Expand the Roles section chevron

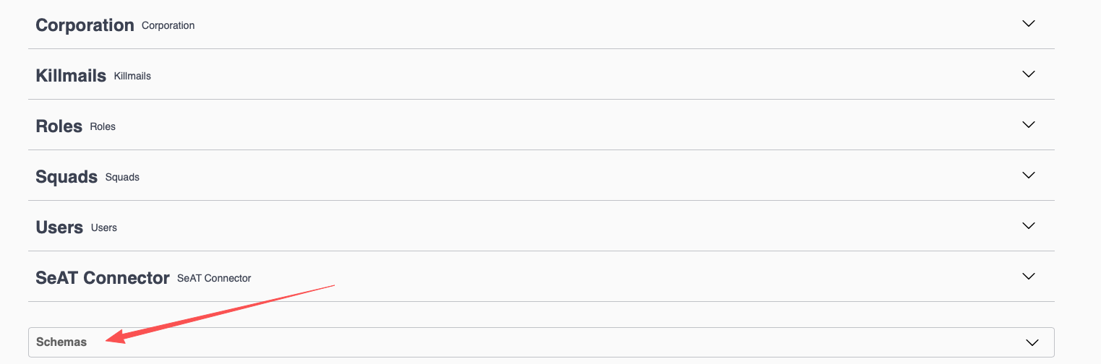[x=1029, y=125]
